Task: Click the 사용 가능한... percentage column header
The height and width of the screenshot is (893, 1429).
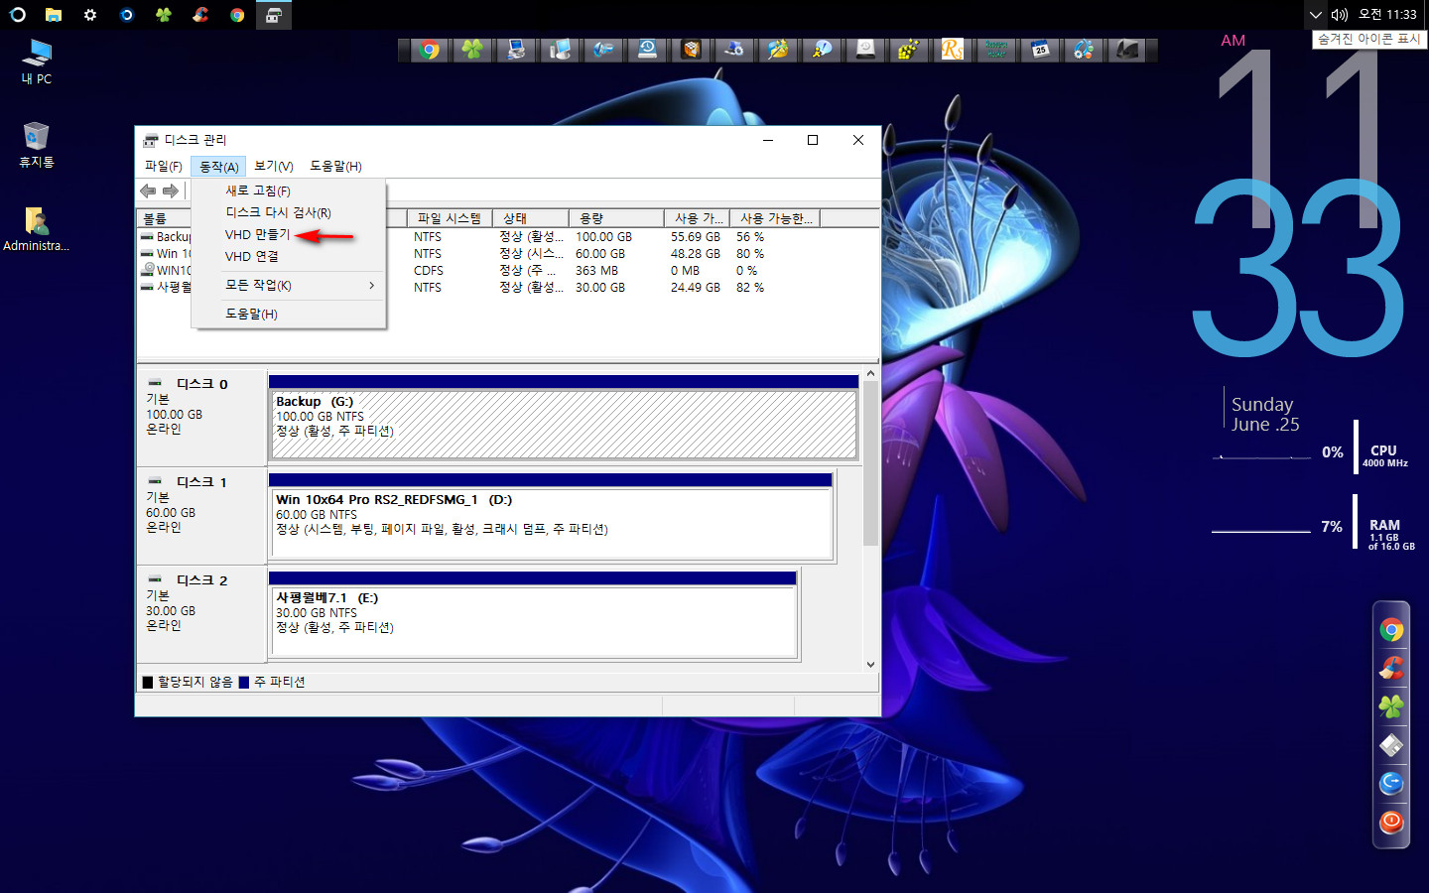Action: click(x=775, y=218)
